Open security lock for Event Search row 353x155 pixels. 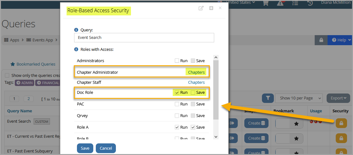[341, 123]
